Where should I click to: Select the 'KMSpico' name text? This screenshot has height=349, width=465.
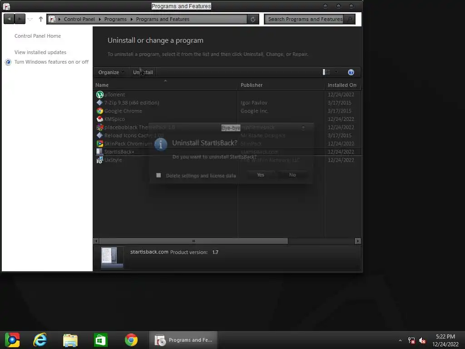click(114, 119)
